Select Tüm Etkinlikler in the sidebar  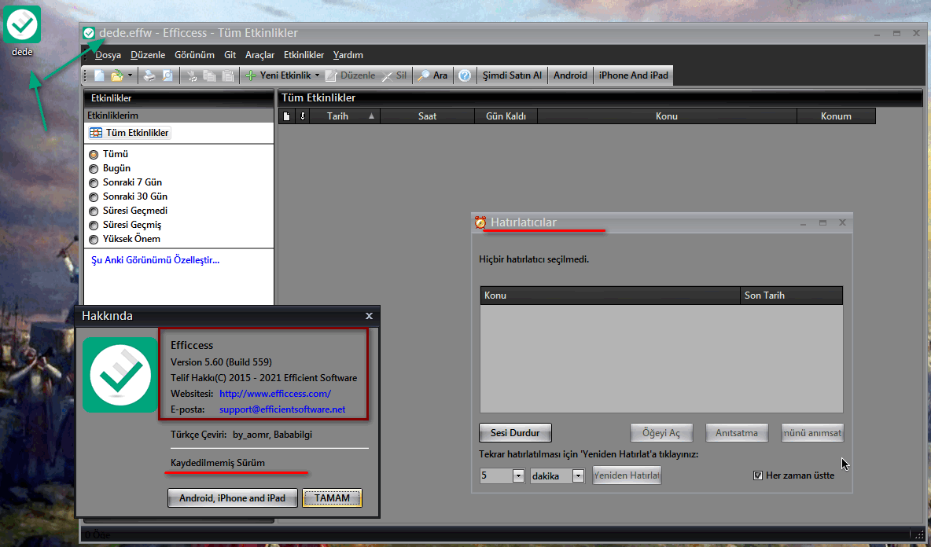click(x=130, y=133)
